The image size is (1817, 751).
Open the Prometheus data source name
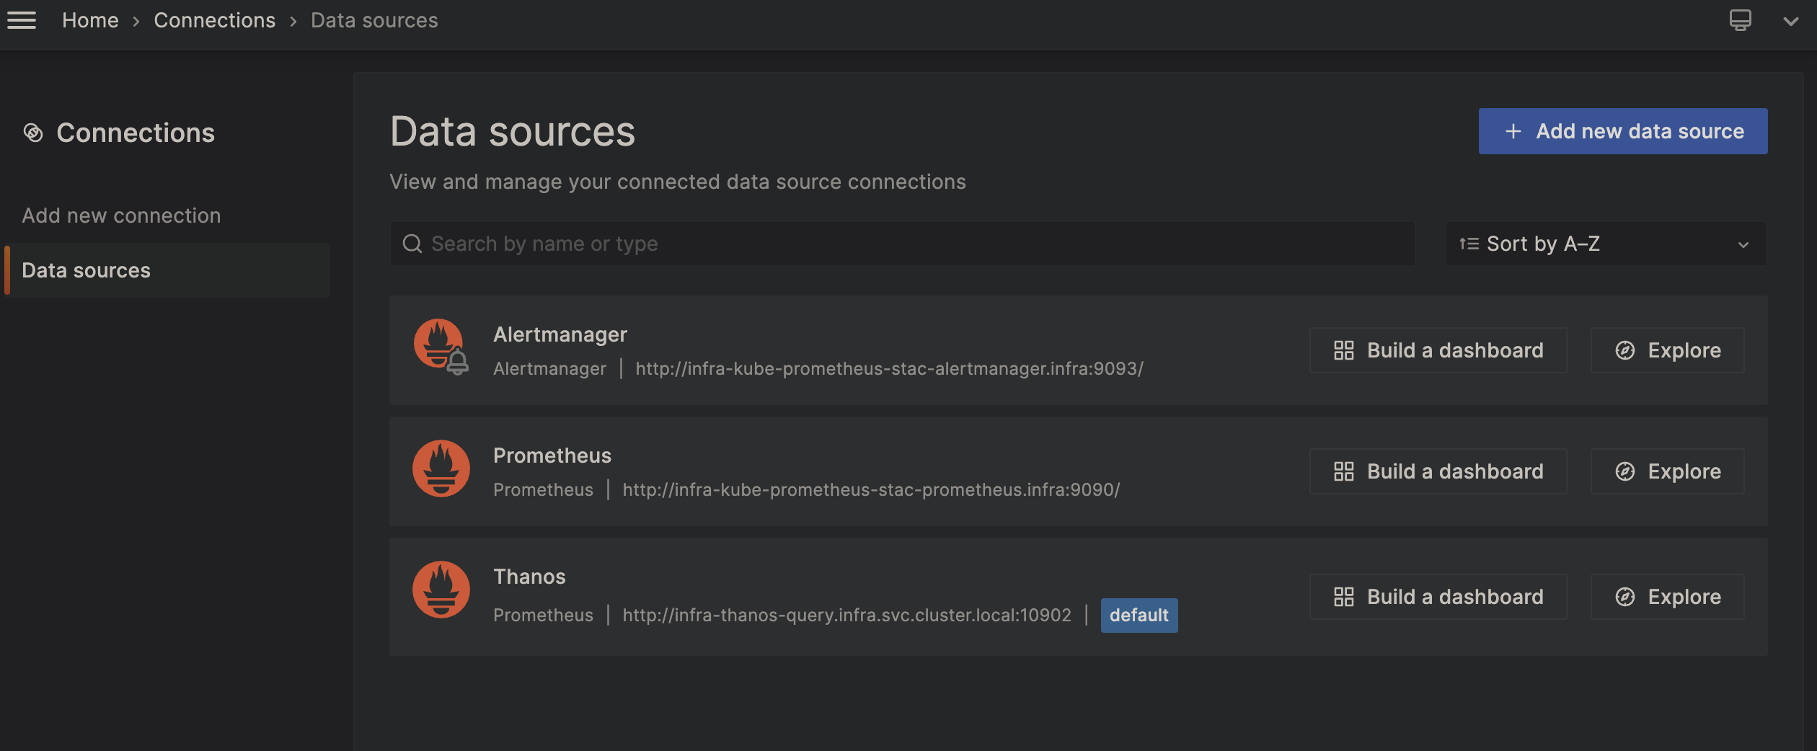click(552, 456)
